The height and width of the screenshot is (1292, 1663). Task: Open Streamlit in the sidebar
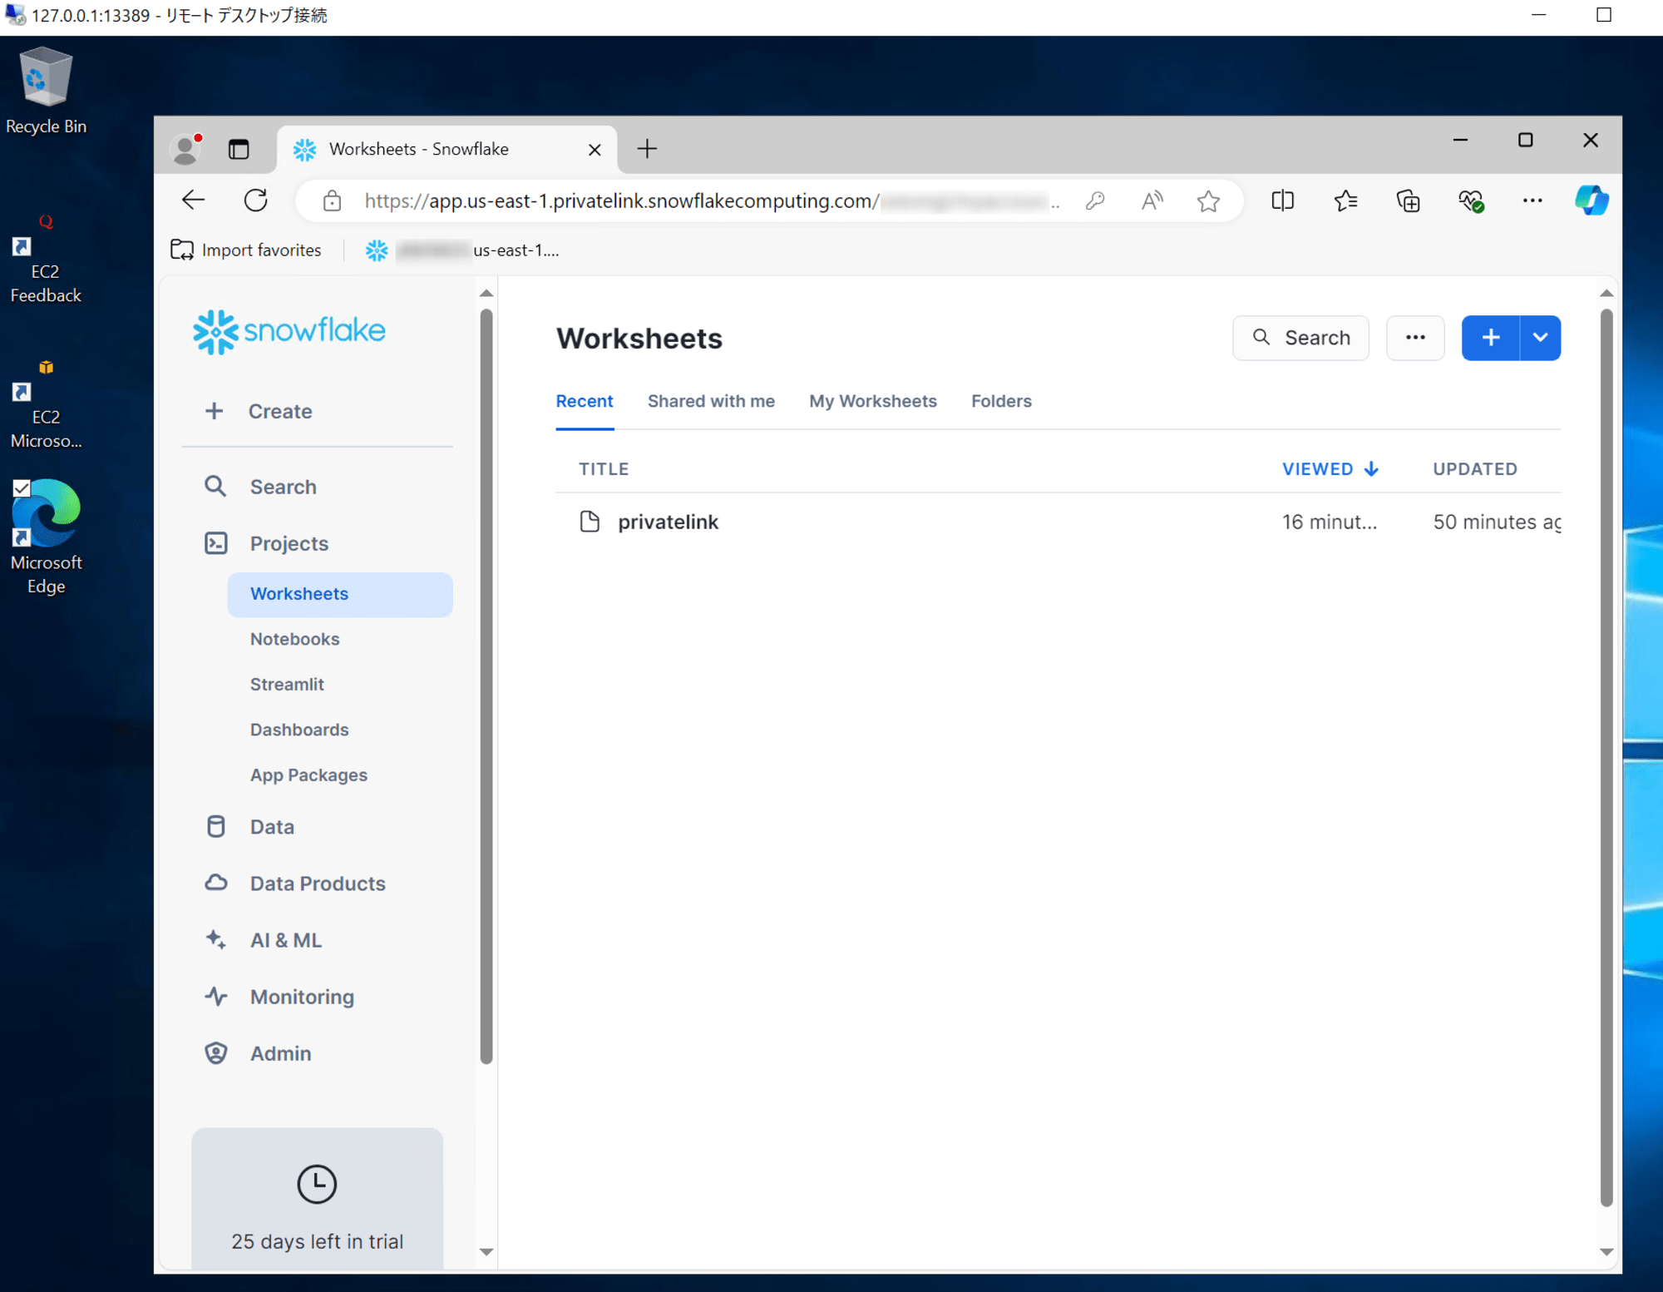click(287, 684)
